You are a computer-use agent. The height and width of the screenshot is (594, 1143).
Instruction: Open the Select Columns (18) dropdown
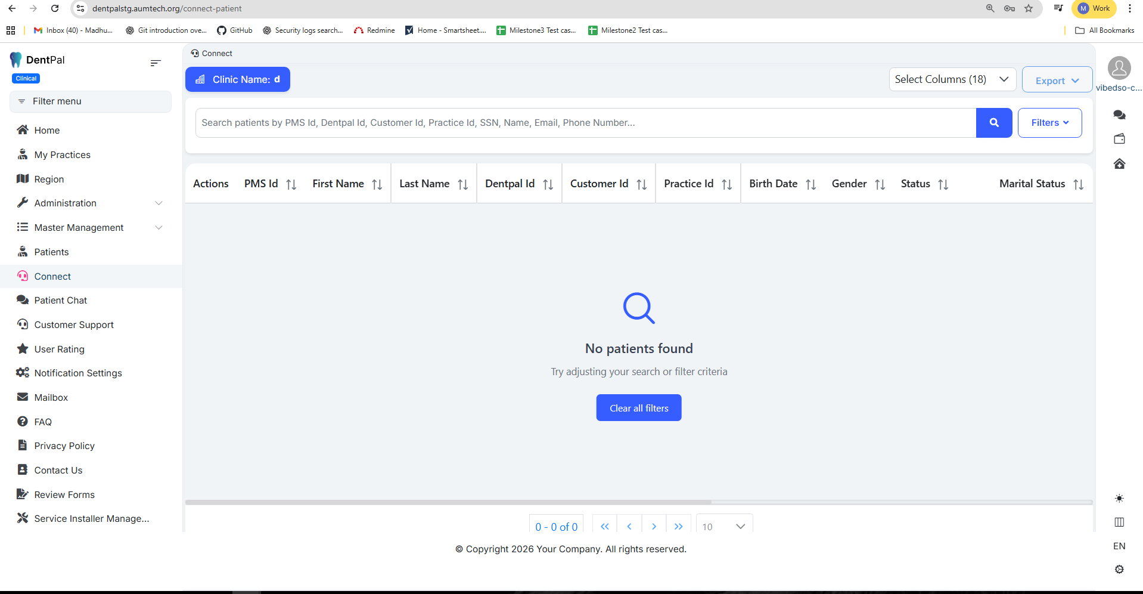952,79
